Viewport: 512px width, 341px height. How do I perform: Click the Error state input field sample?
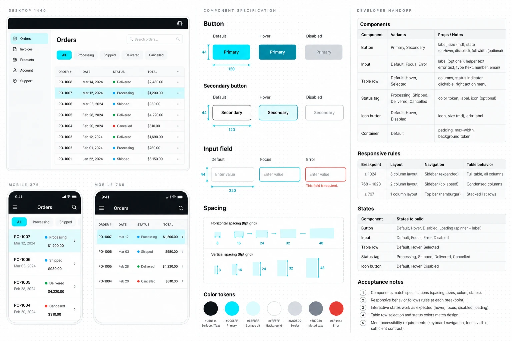(x=326, y=174)
